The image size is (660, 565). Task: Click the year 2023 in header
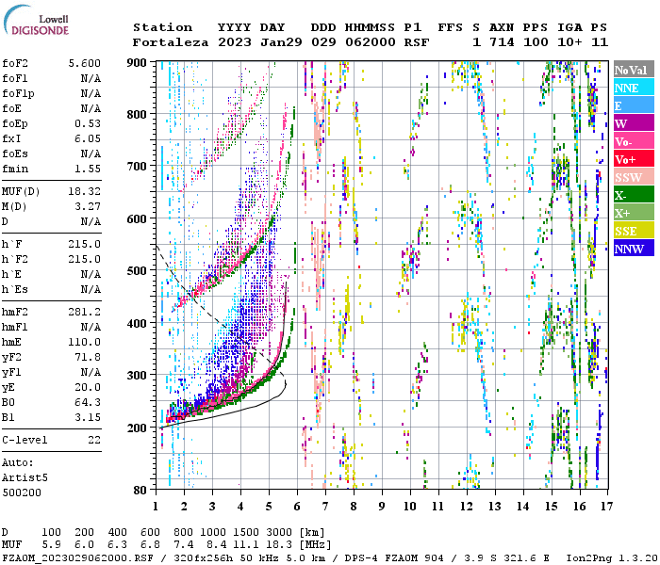(x=235, y=42)
